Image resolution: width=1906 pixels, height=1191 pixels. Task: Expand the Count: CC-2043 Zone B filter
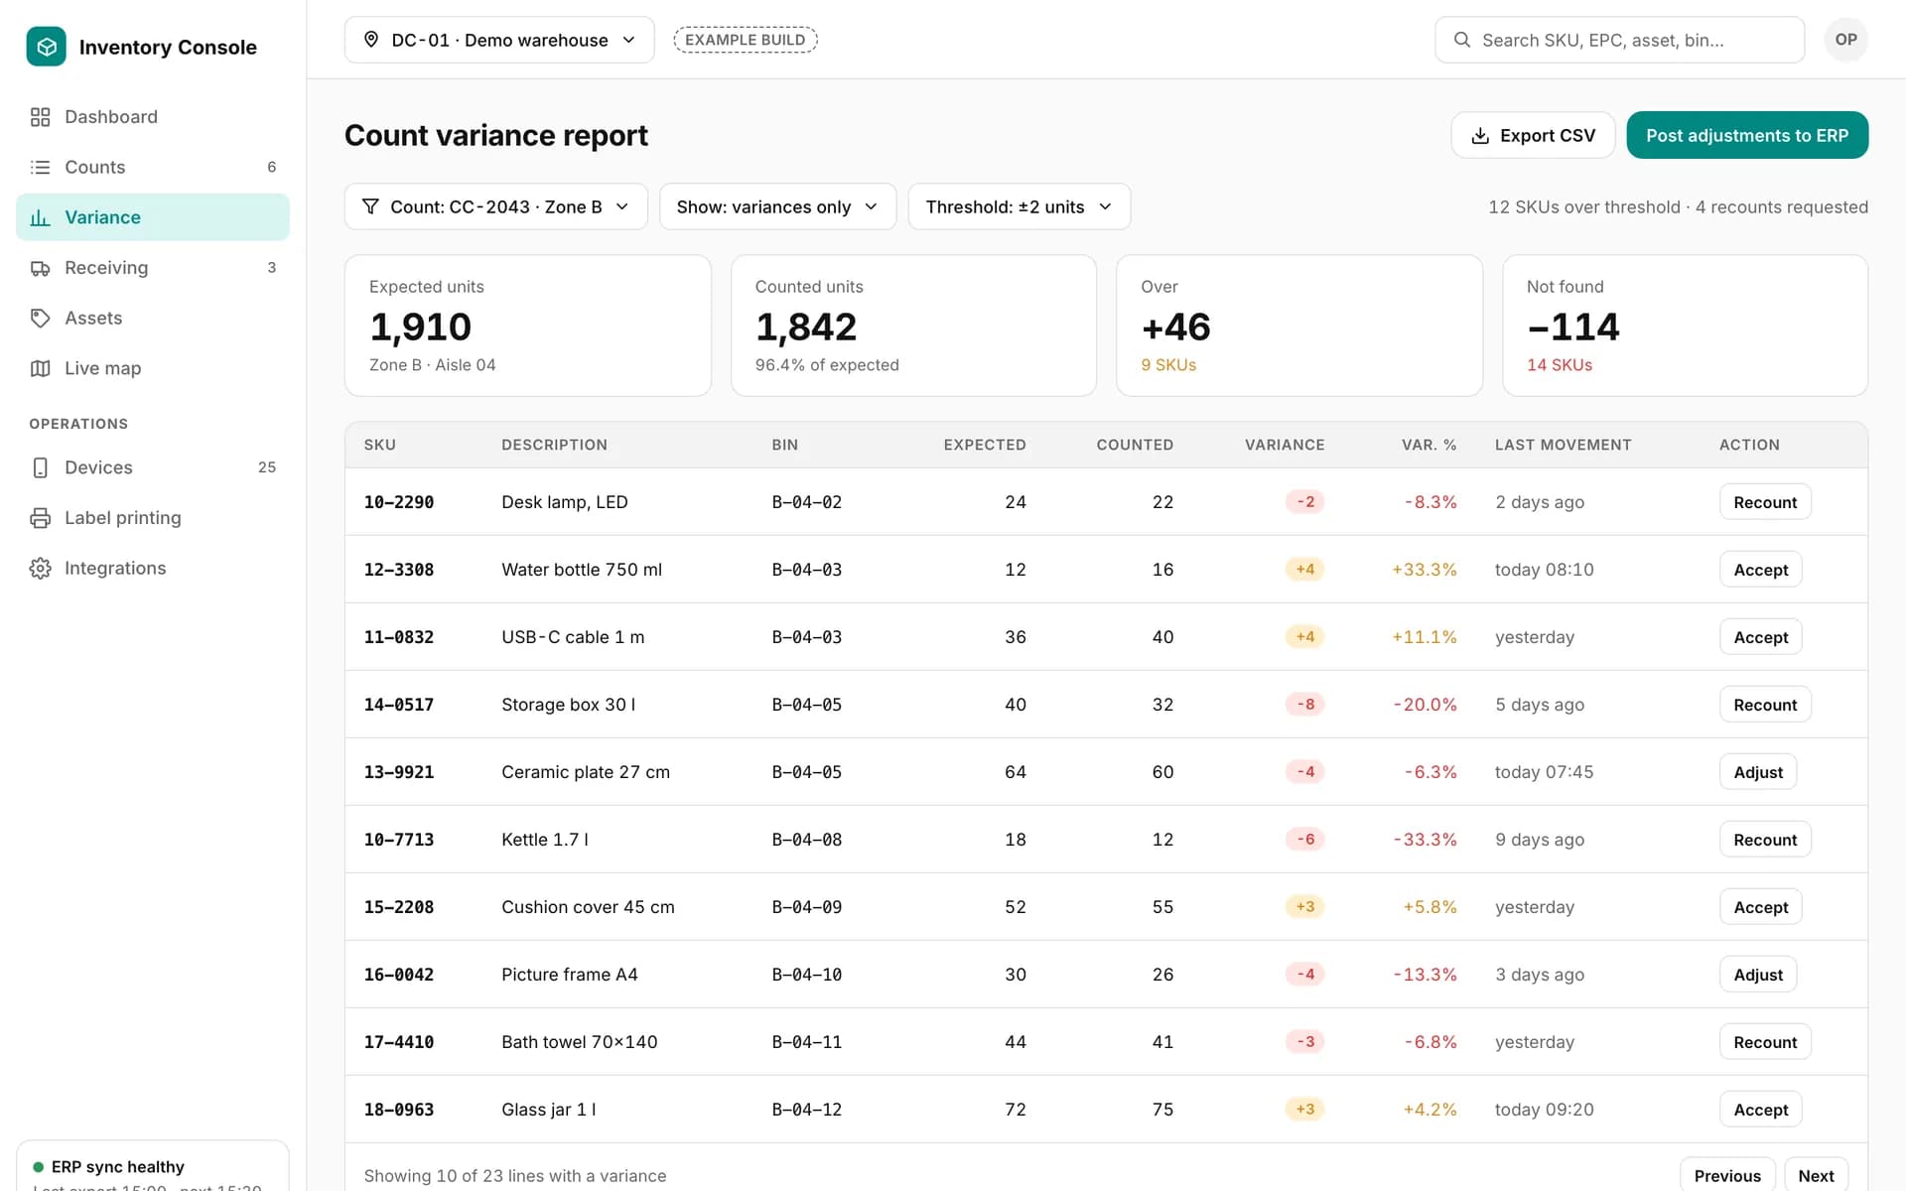pos(495,206)
